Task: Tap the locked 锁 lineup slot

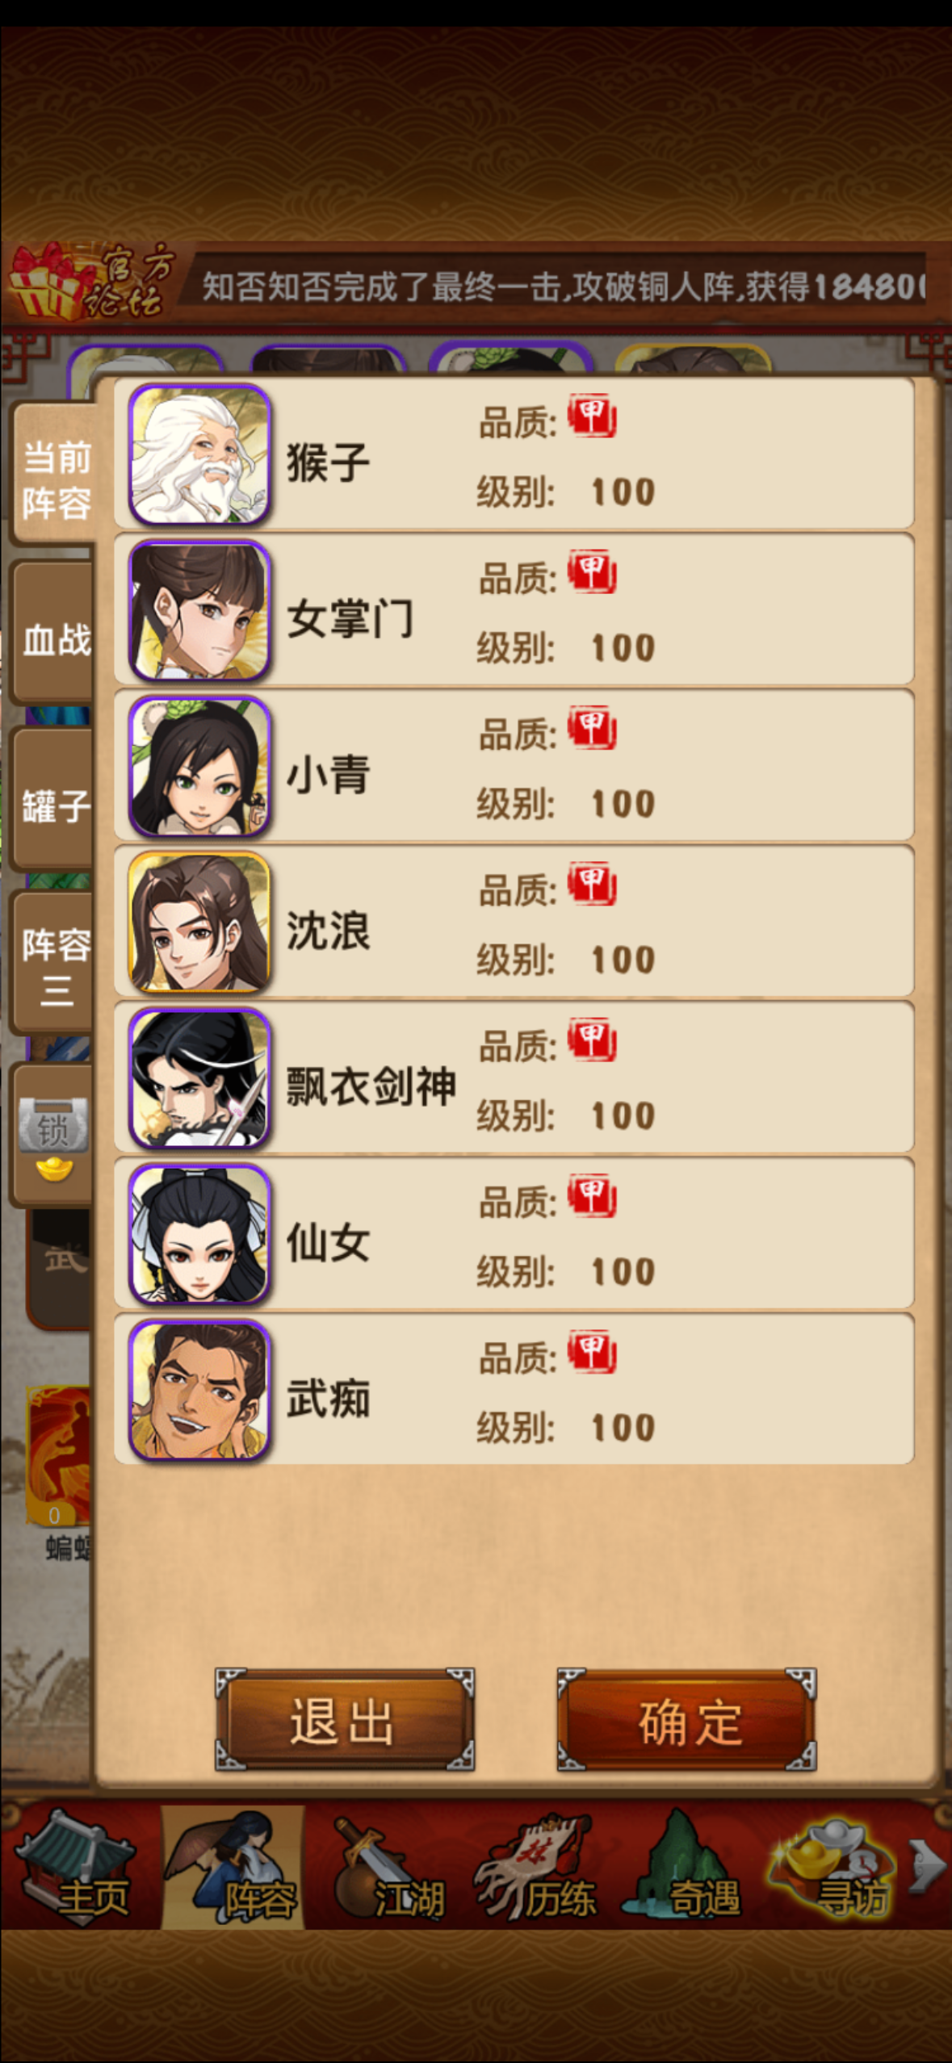Action: pyautogui.click(x=53, y=1135)
